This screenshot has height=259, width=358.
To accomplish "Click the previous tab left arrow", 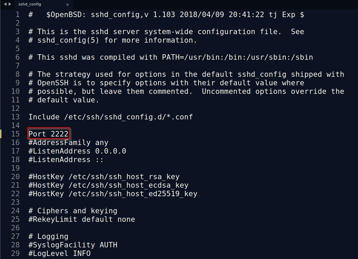I will coord(5,4).
